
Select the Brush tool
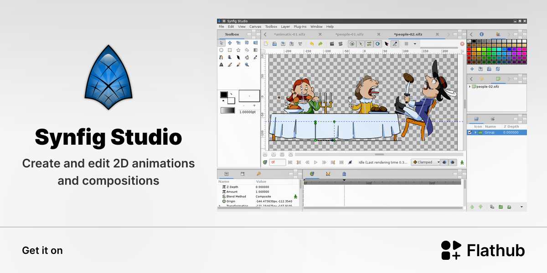[238, 65]
